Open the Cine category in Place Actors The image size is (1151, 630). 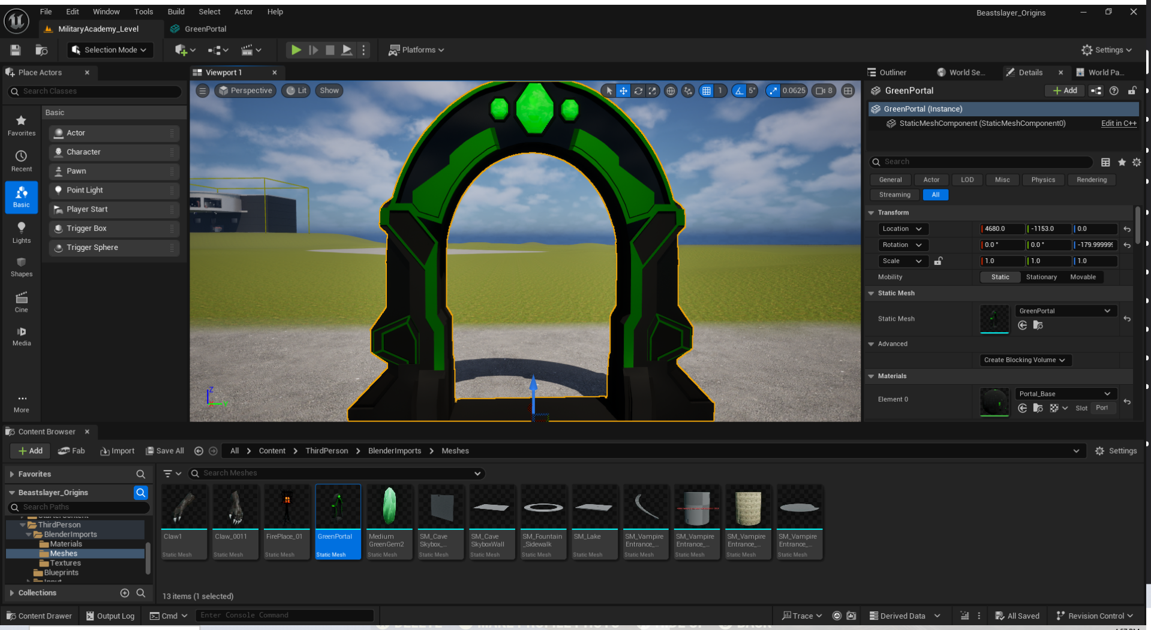[x=21, y=302]
